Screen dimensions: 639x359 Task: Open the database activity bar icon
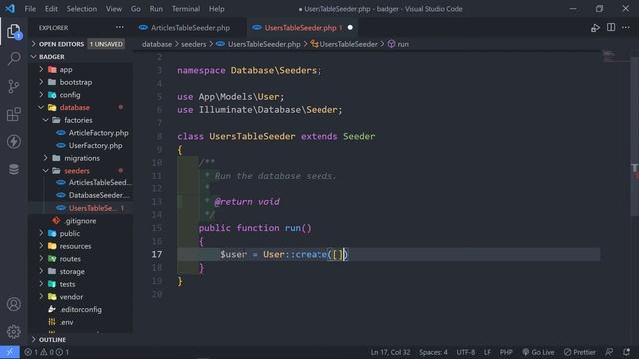(14, 169)
